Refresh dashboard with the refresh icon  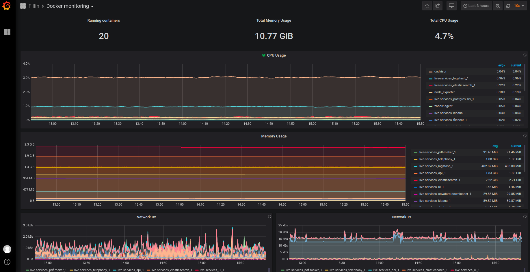pyautogui.click(x=508, y=6)
